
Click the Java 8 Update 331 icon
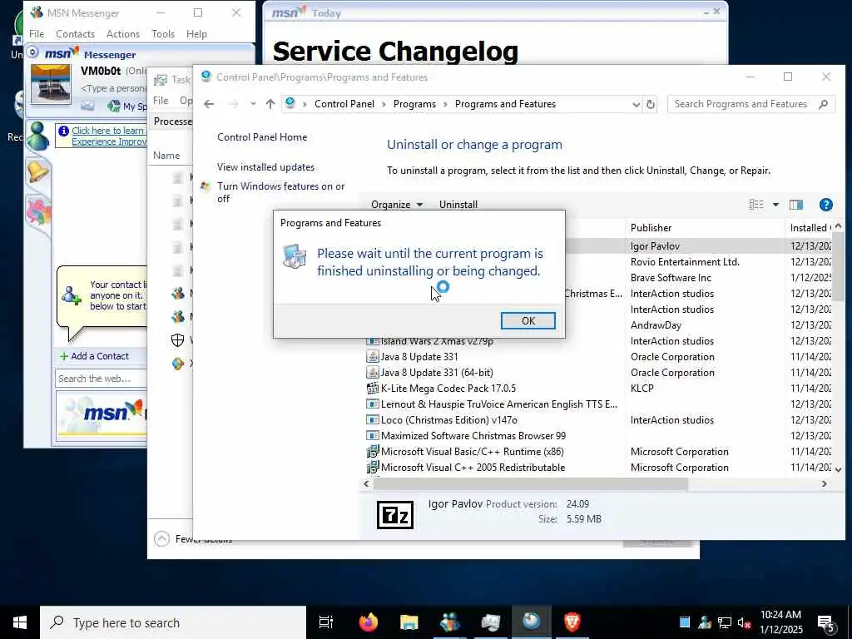point(372,357)
